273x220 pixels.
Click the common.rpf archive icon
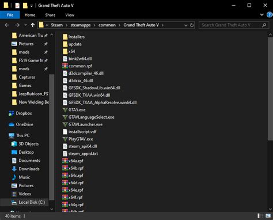tap(65, 66)
